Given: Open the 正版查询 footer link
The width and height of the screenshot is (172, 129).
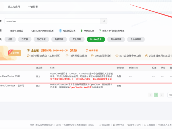Looking at the screenshot, I should (x=150, y=125).
